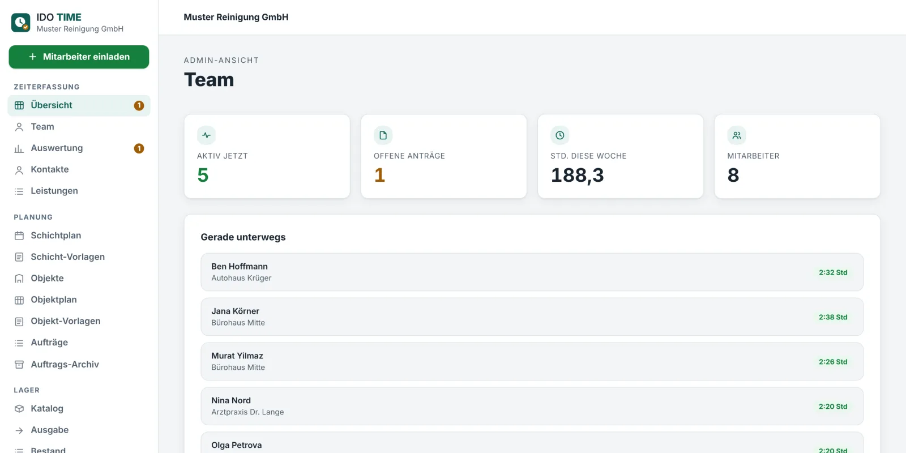Click the Objekt-Vorlagen document icon
The height and width of the screenshot is (453, 906).
point(19,322)
